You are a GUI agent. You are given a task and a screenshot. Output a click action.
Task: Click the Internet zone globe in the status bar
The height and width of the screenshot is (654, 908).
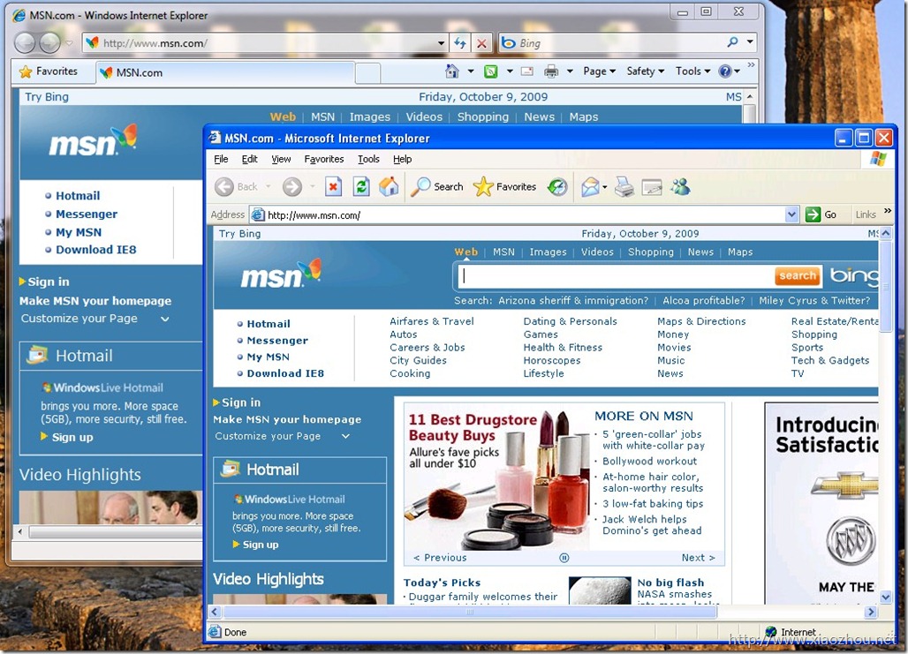click(770, 632)
